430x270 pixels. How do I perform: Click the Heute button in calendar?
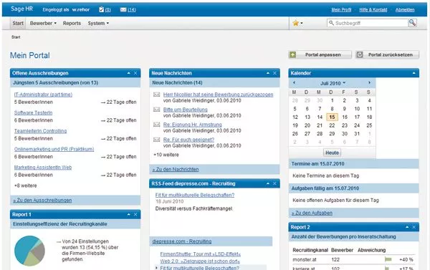(x=332, y=153)
